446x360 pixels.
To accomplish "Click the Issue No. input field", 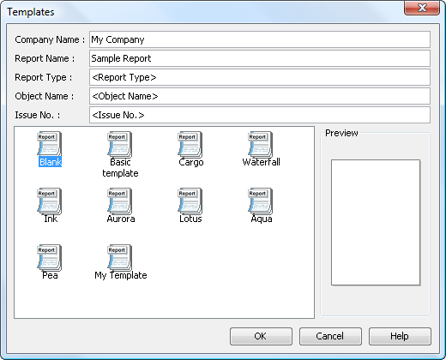I will [x=260, y=115].
